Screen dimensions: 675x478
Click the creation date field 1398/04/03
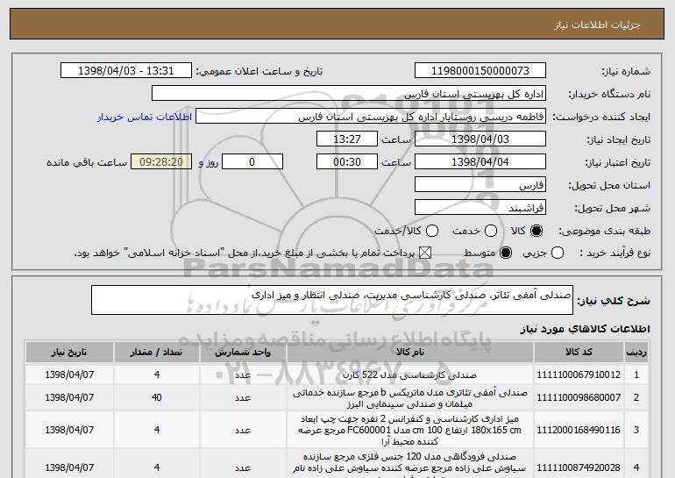(x=480, y=139)
